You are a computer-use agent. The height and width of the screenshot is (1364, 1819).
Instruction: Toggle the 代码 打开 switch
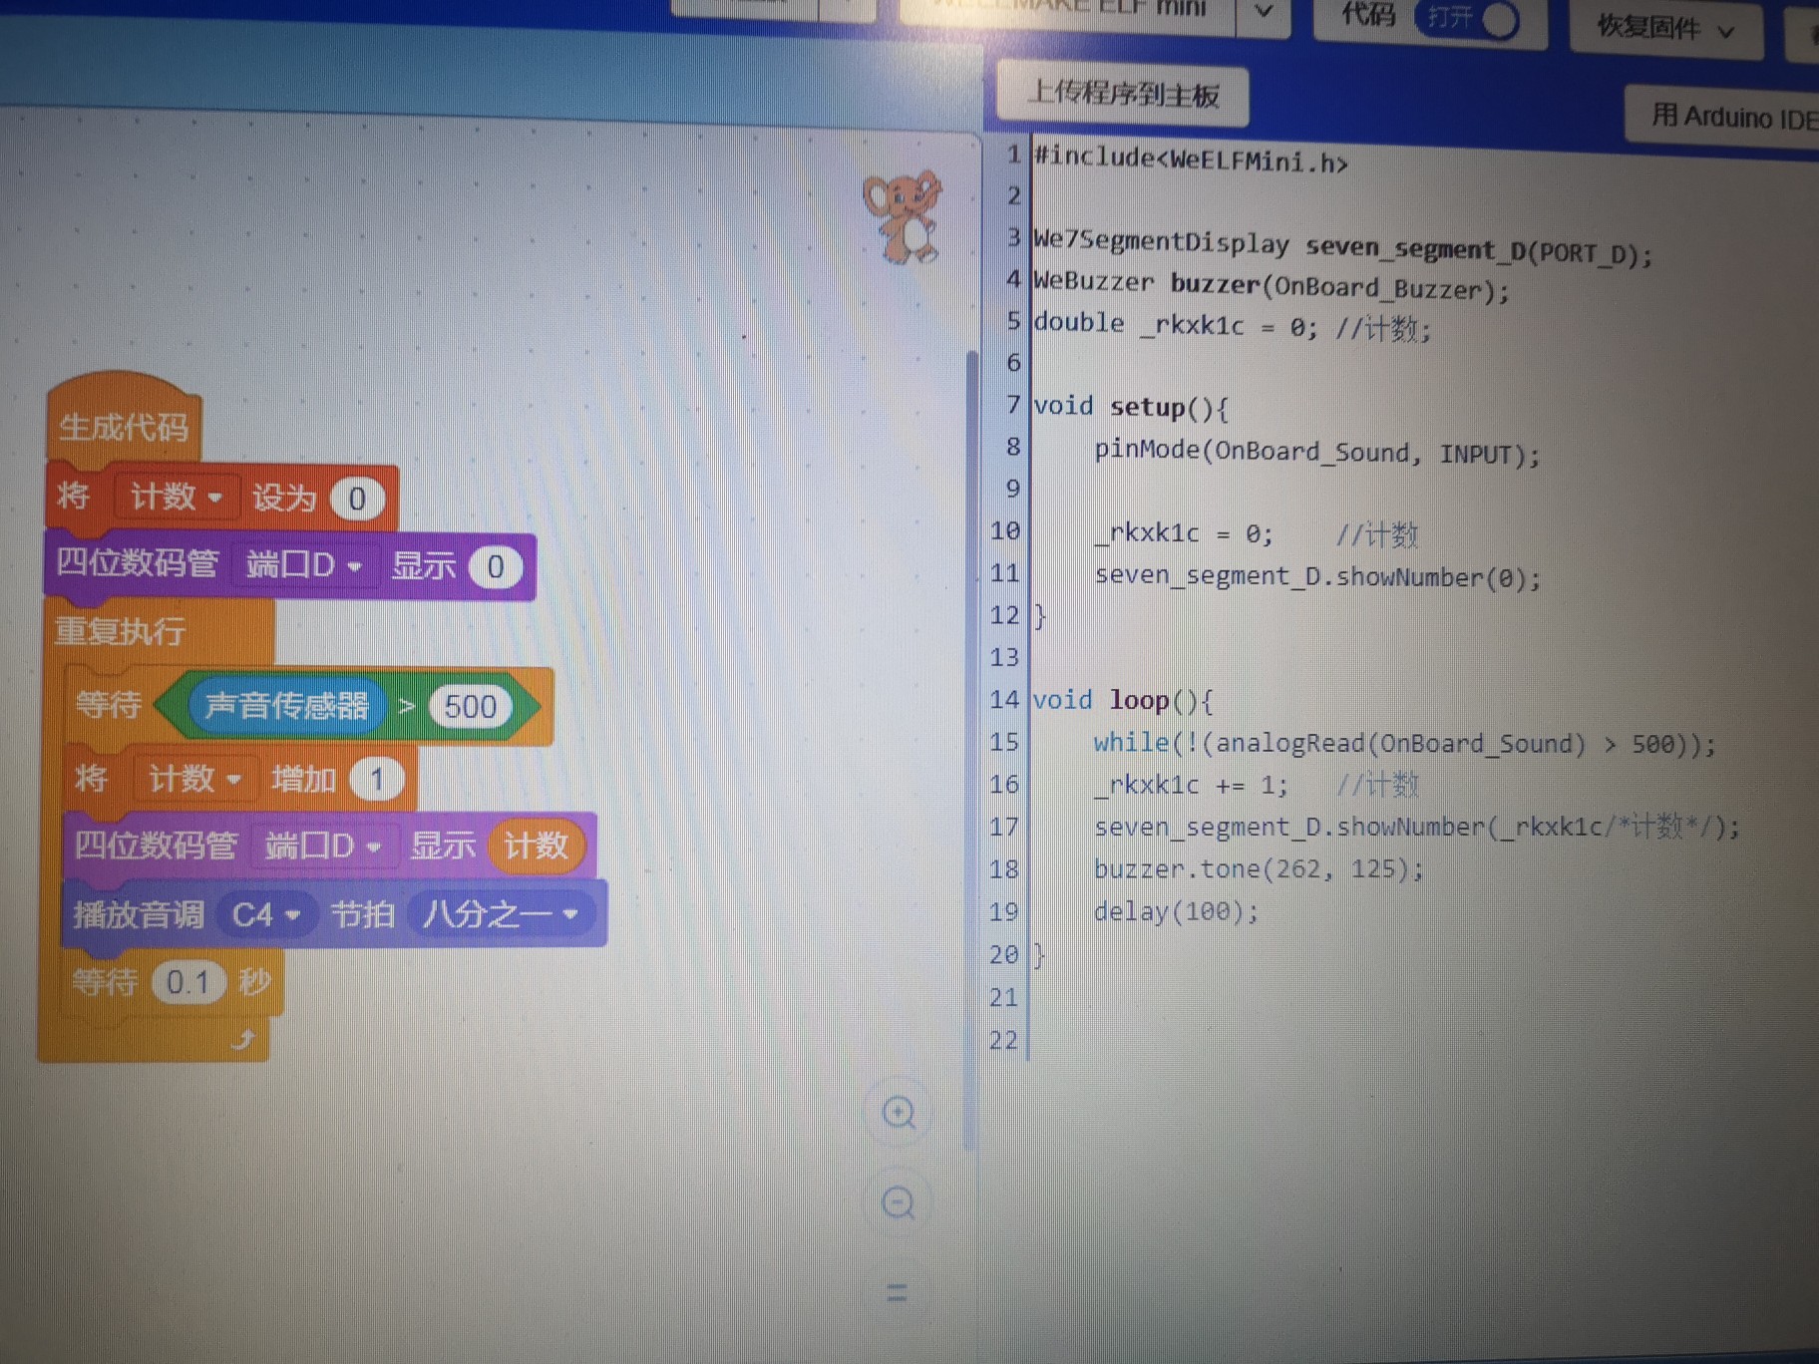1467,19
